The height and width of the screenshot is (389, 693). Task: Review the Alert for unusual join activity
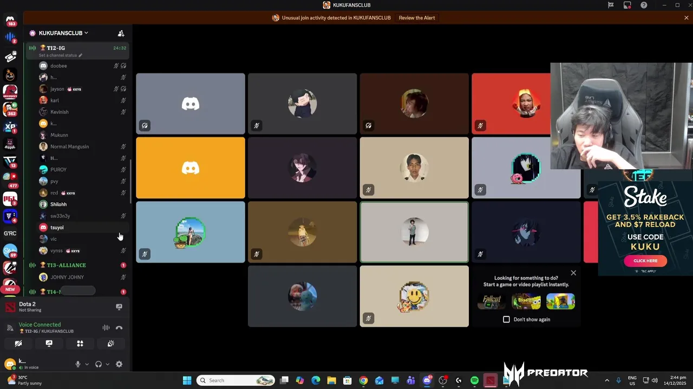tap(417, 18)
